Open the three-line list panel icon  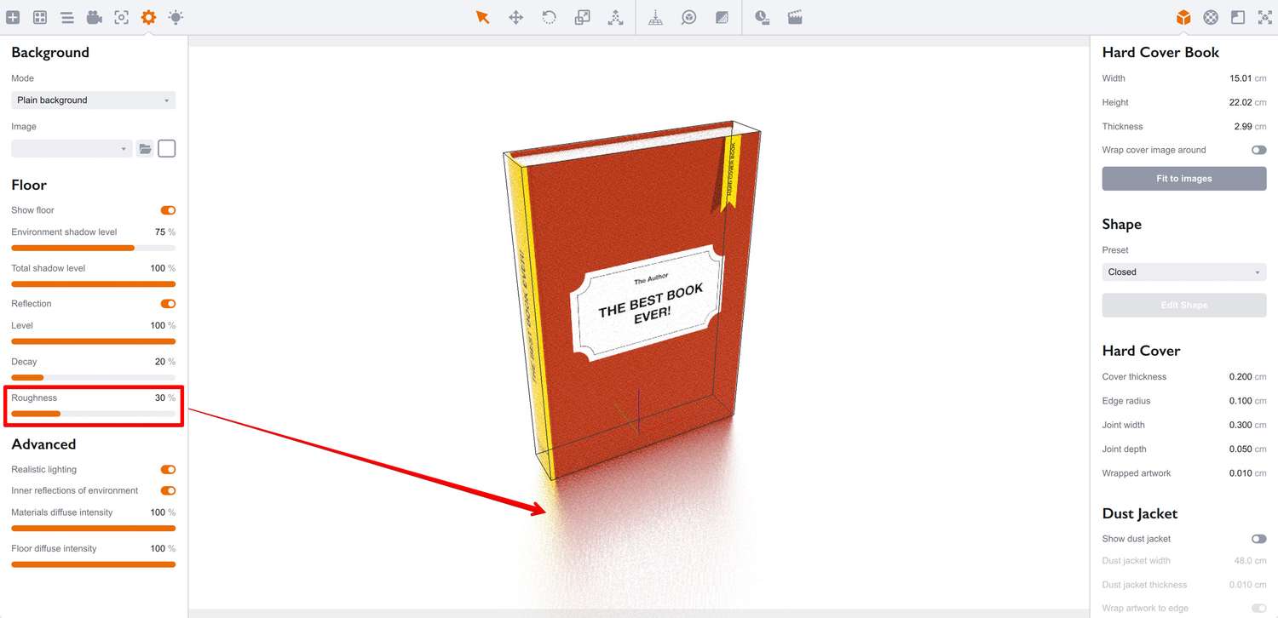67,17
